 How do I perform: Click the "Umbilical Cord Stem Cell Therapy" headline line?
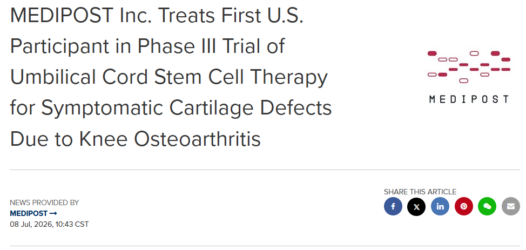[168, 78]
